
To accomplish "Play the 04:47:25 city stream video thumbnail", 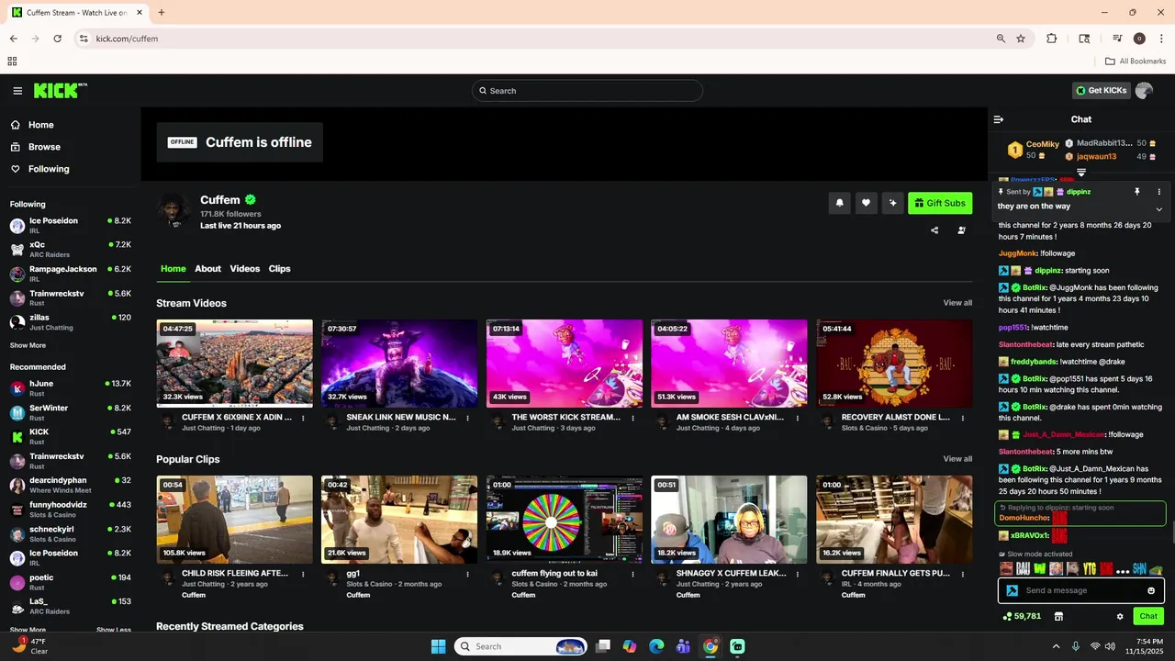I will tap(234, 363).
